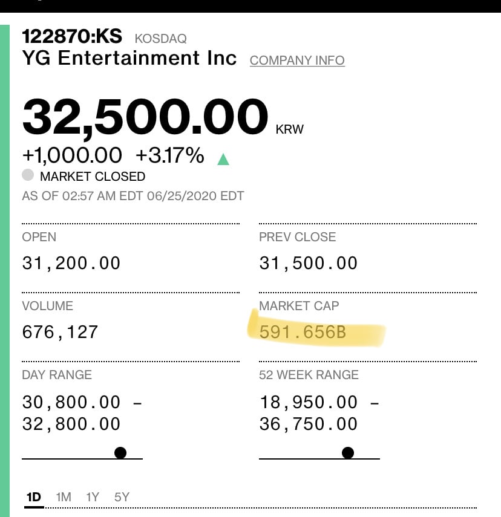
Task: Click the KRW currency label
Action: (x=289, y=129)
